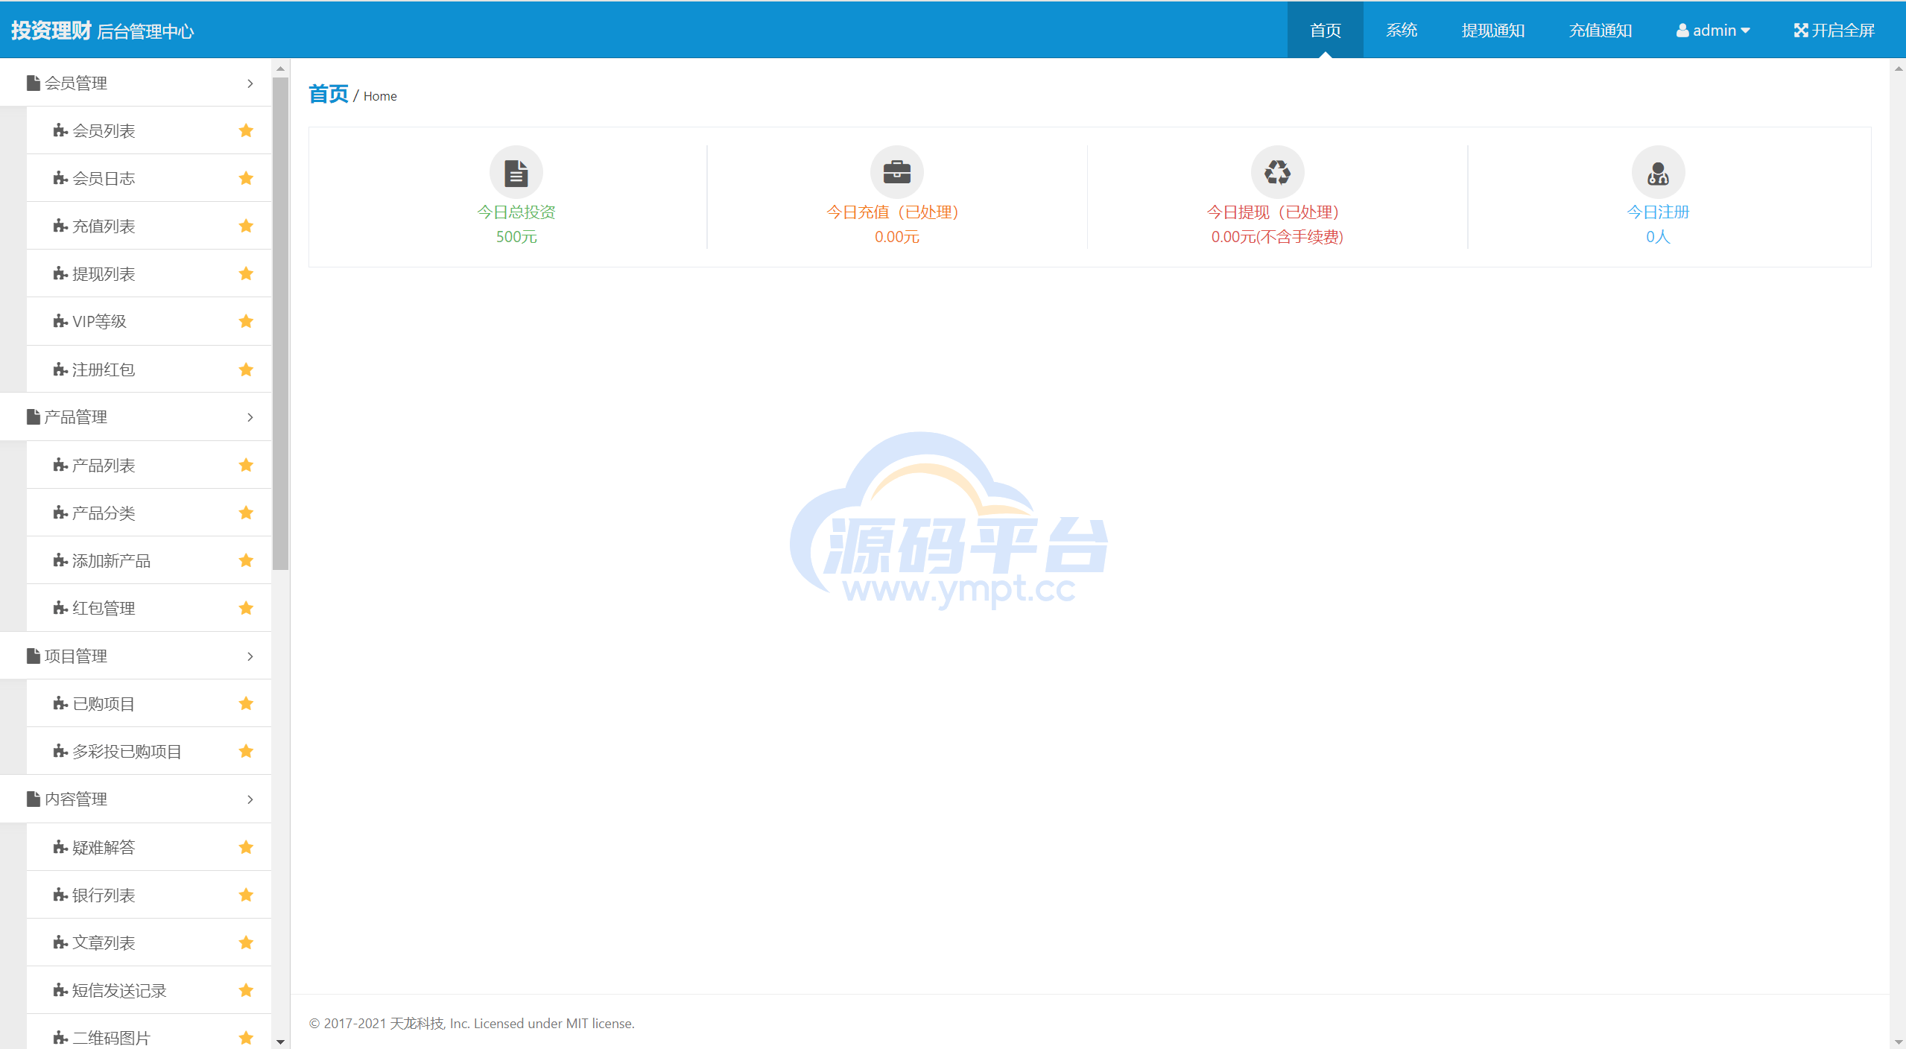Open the admin dropdown caret
This screenshot has height=1049, width=1906.
coord(1745,31)
